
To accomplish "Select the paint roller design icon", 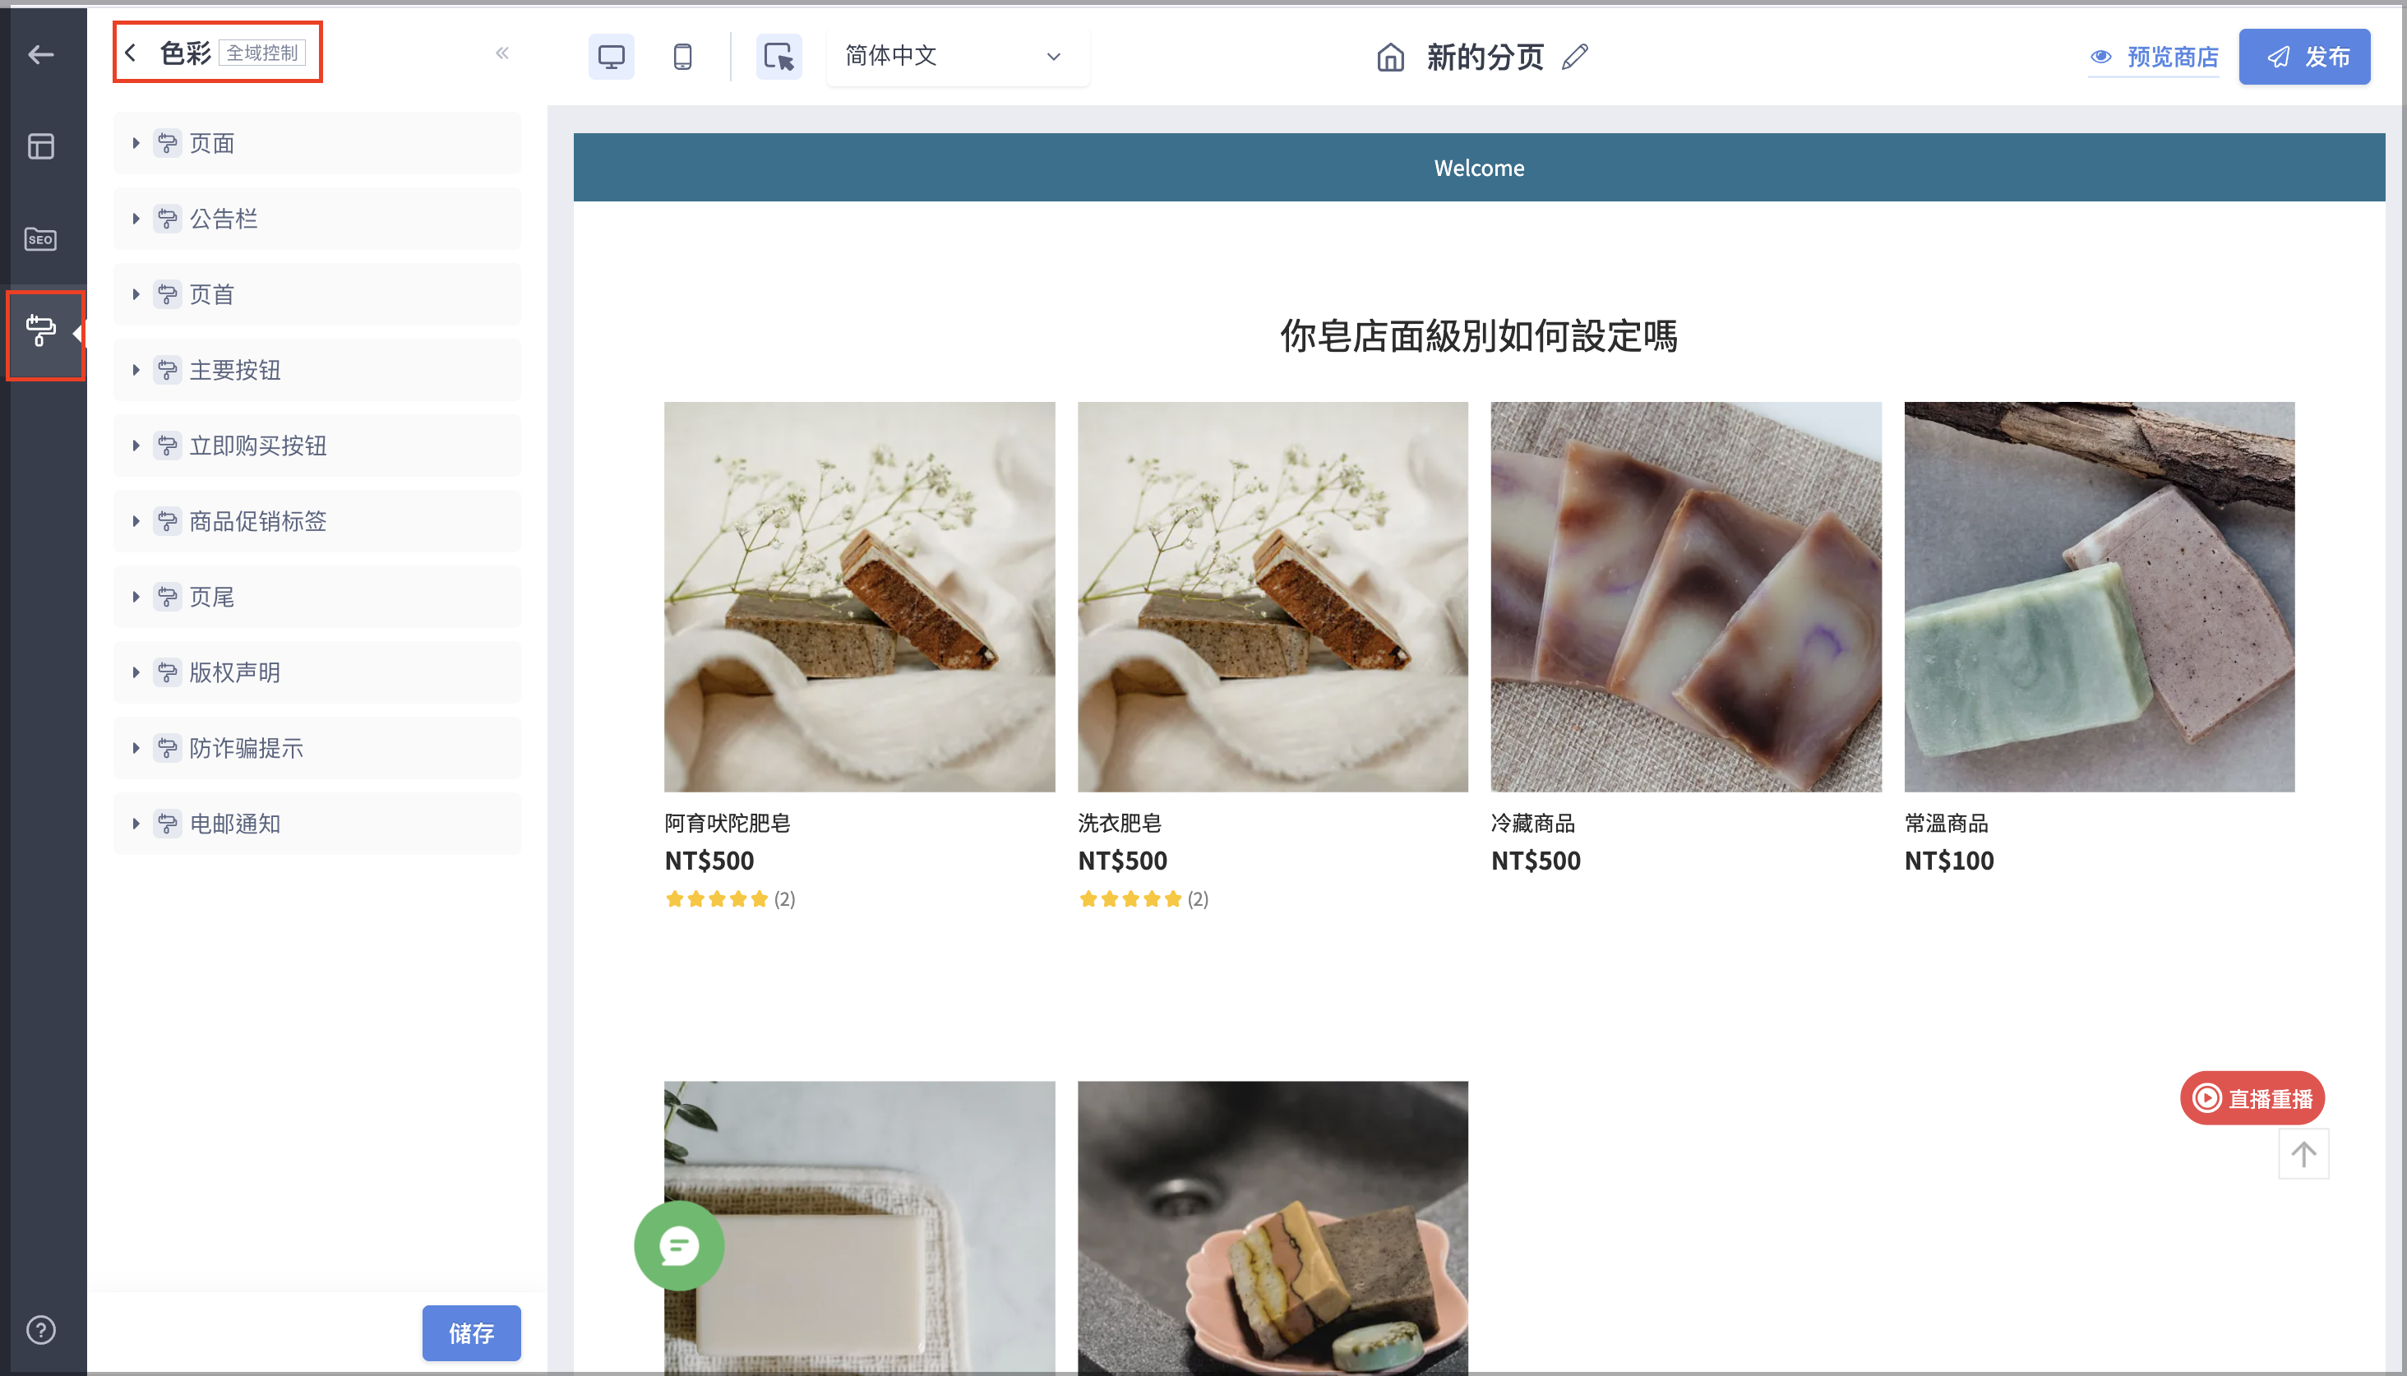I will [x=40, y=330].
